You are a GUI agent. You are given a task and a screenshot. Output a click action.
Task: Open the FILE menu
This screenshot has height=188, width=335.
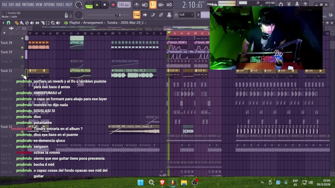5,5
